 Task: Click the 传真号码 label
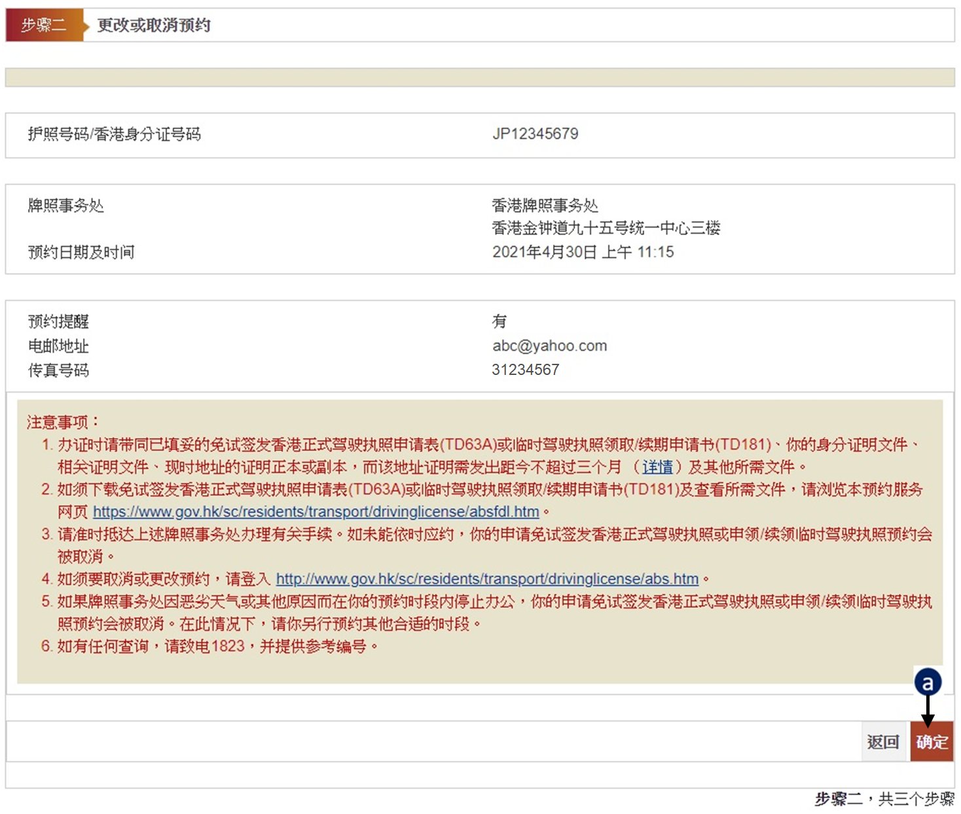(x=58, y=370)
